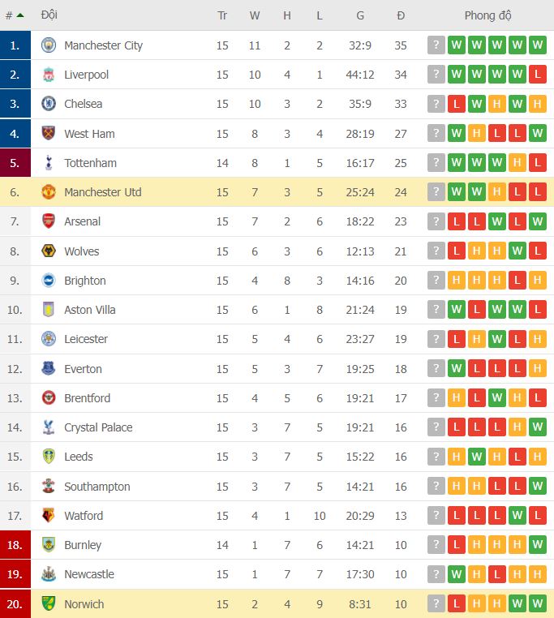Click the Manchester City club crest
The height and width of the screenshot is (618, 554).
pos(49,45)
